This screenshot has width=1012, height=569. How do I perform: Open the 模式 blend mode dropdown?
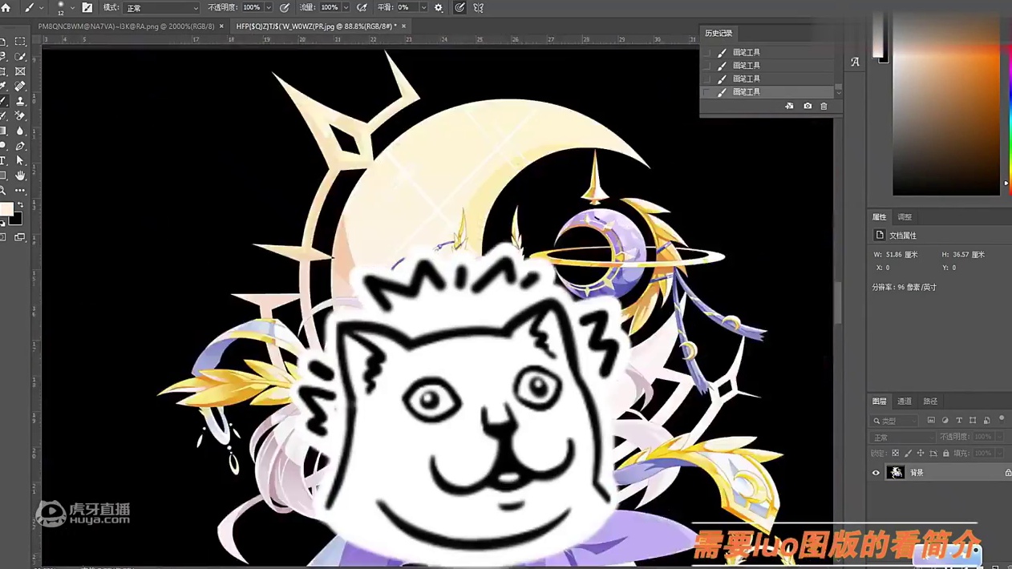[x=162, y=8]
